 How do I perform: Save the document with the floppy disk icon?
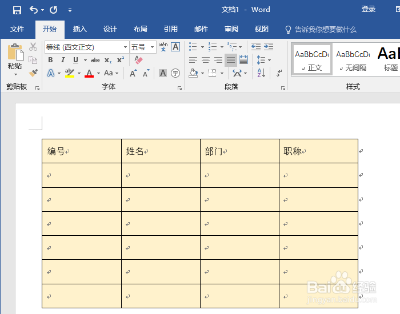coord(17,10)
